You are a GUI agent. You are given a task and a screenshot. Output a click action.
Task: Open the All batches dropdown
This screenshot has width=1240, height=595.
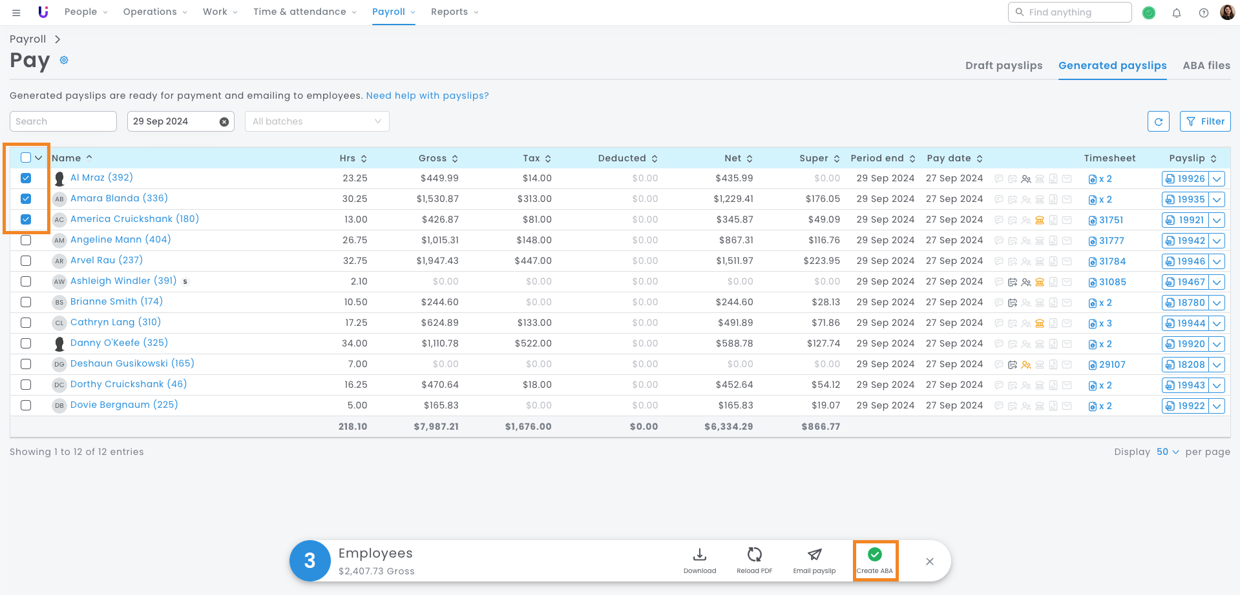pos(317,121)
